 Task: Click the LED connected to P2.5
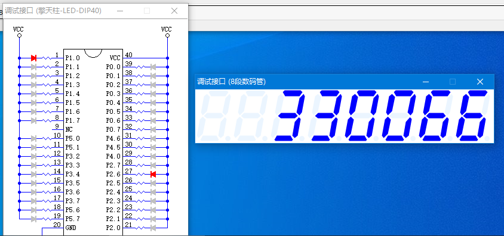(153, 184)
